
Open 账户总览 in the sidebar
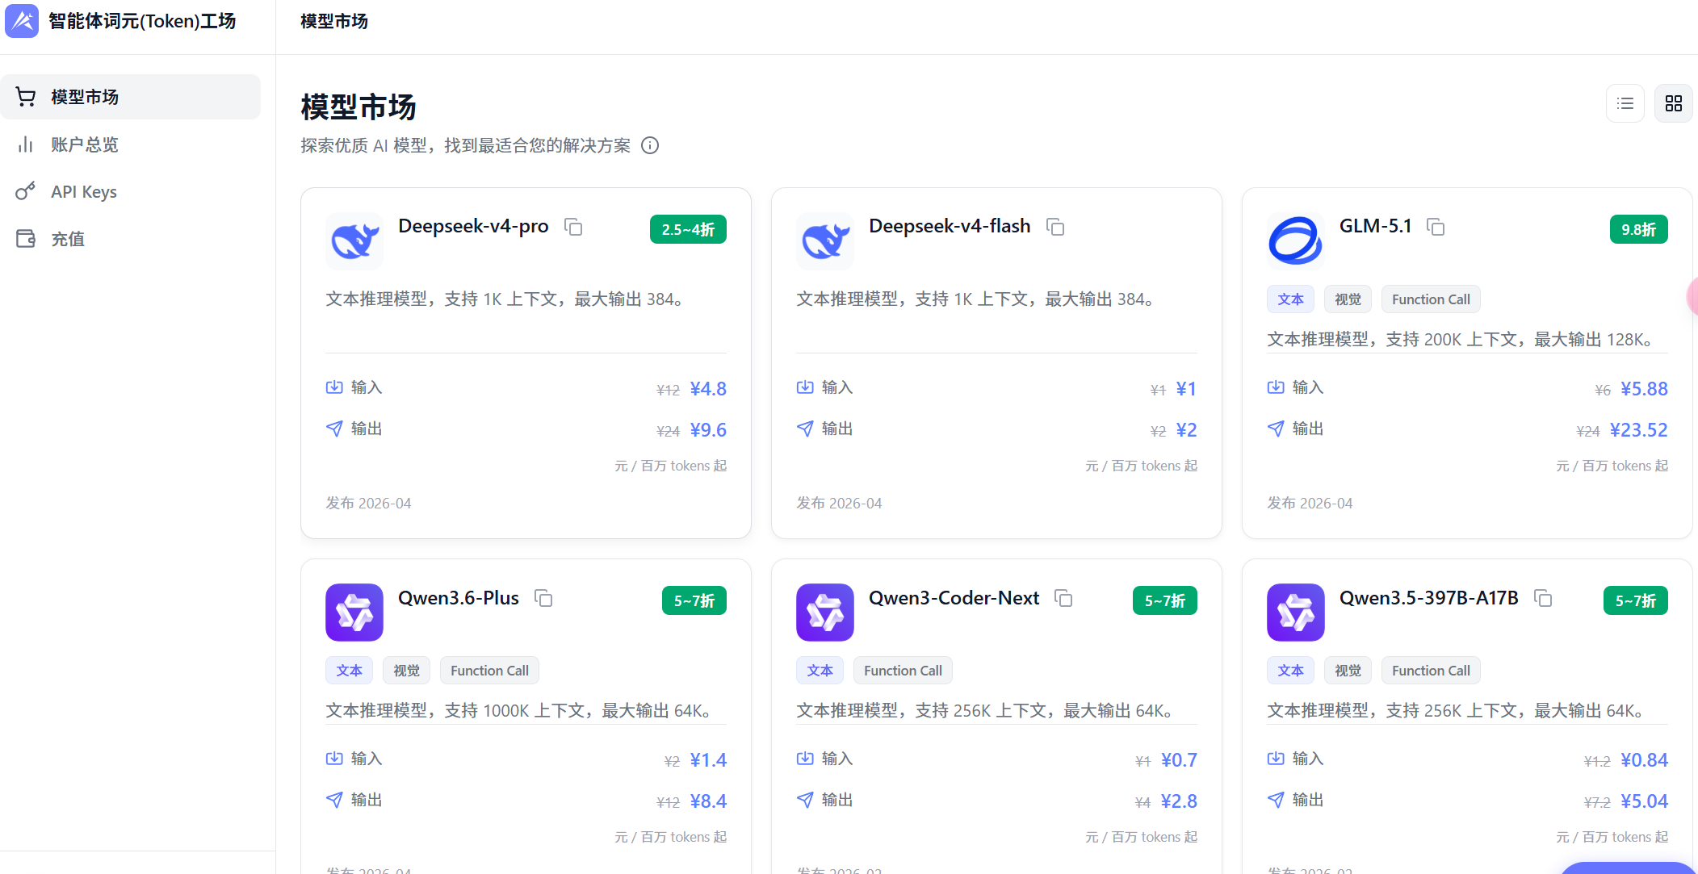coord(131,144)
